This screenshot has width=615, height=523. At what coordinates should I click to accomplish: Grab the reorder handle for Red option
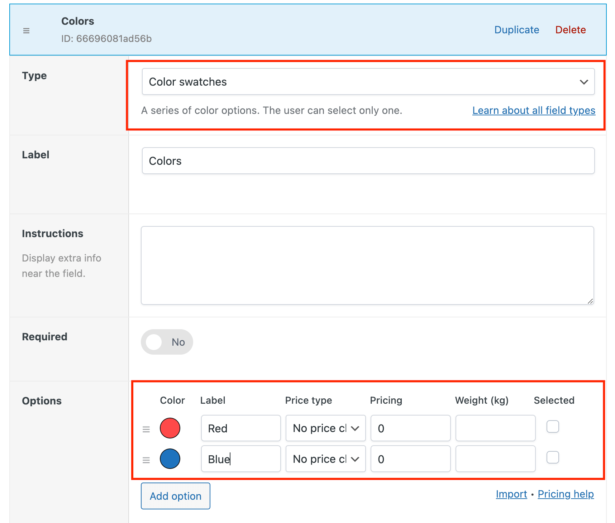click(146, 429)
